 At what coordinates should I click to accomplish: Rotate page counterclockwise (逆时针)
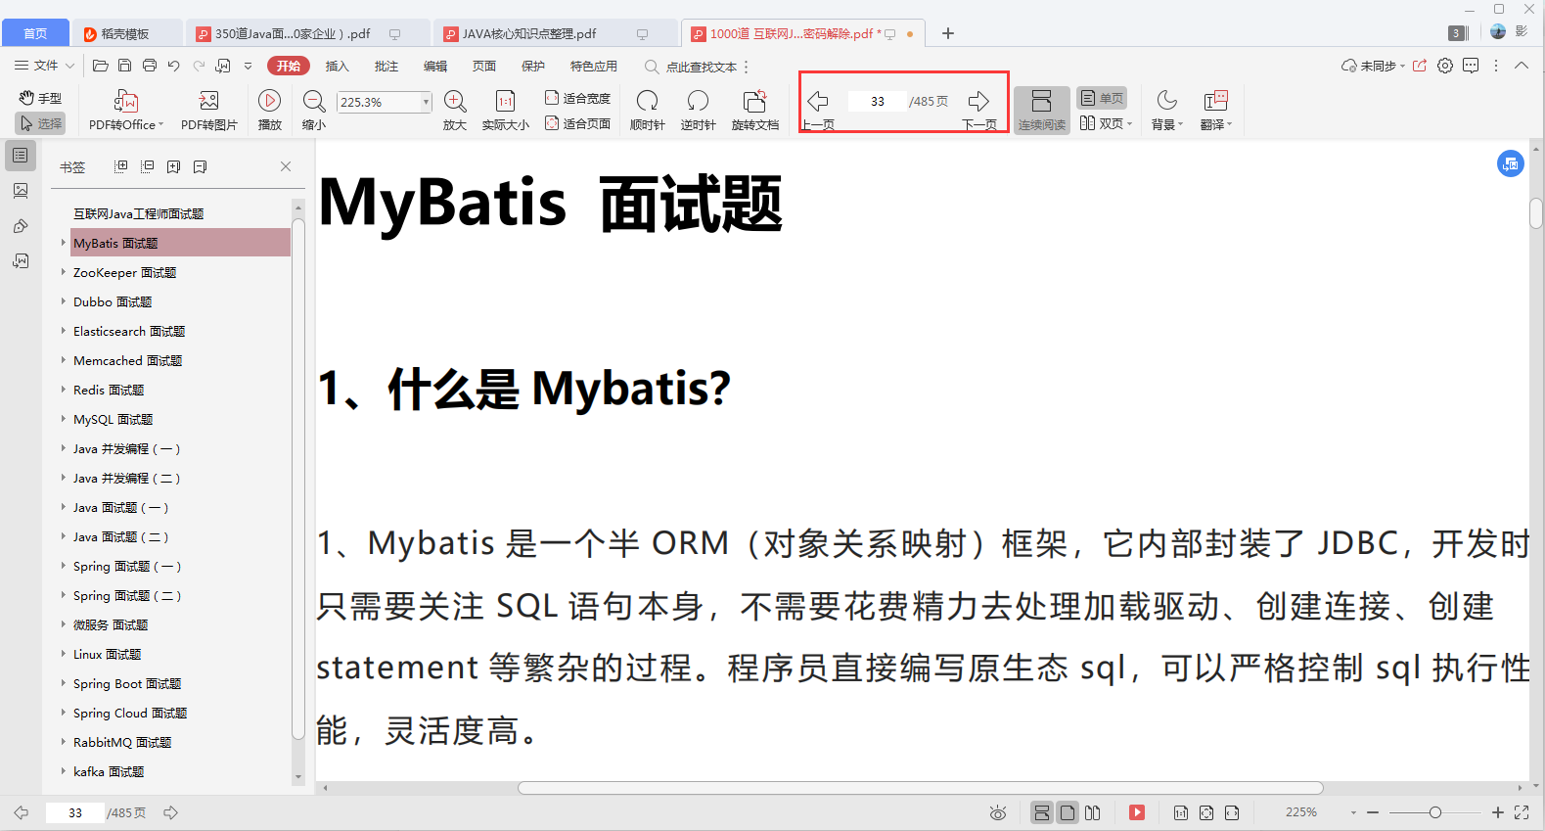point(698,111)
